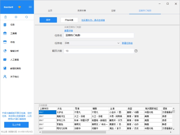This screenshot has height=135, width=180.
Task: Click the 0center0 username
Action: [x=8, y=7]
